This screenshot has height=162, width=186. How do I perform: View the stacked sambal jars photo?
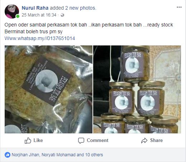(x=137, y=89)
